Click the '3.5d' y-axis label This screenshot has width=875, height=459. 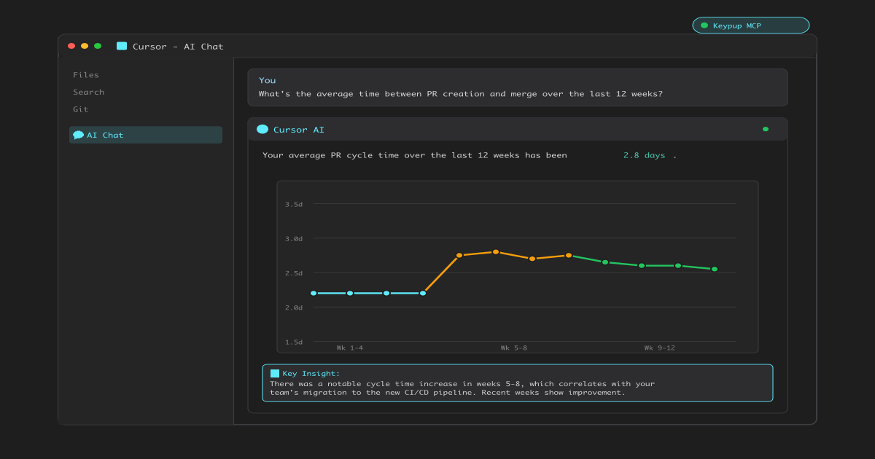294,204
